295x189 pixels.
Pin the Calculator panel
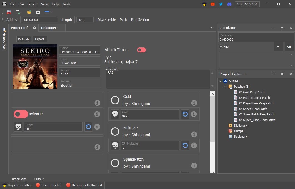(x=282, y=28)
